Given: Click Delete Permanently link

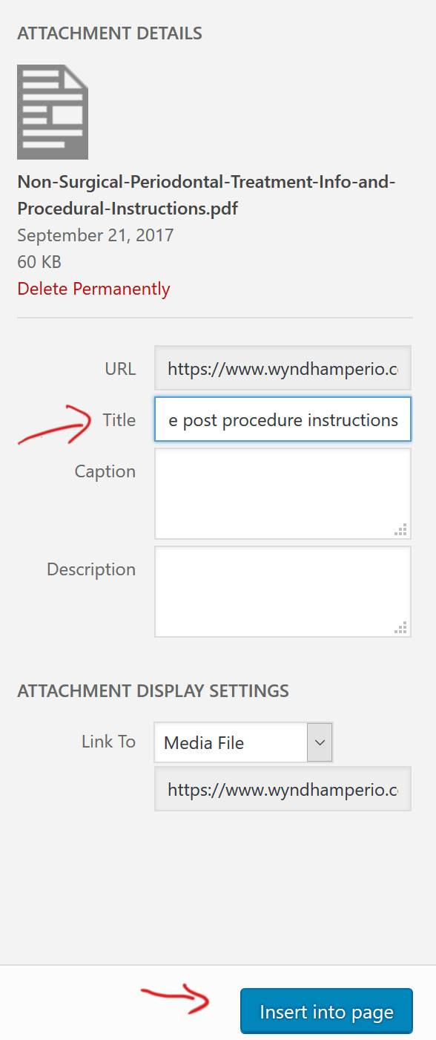Looking at the screenshot, I should pyautogui.click(x=93, y=289).
